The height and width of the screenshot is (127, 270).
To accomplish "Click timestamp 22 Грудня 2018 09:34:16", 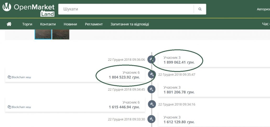I will 177,104.
